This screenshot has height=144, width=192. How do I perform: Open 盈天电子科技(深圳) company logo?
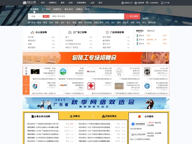click(35, 86)
